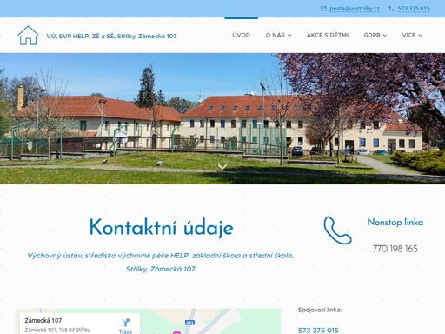
Task: Click the down chevron on the hero image
Action: (222, 167)
